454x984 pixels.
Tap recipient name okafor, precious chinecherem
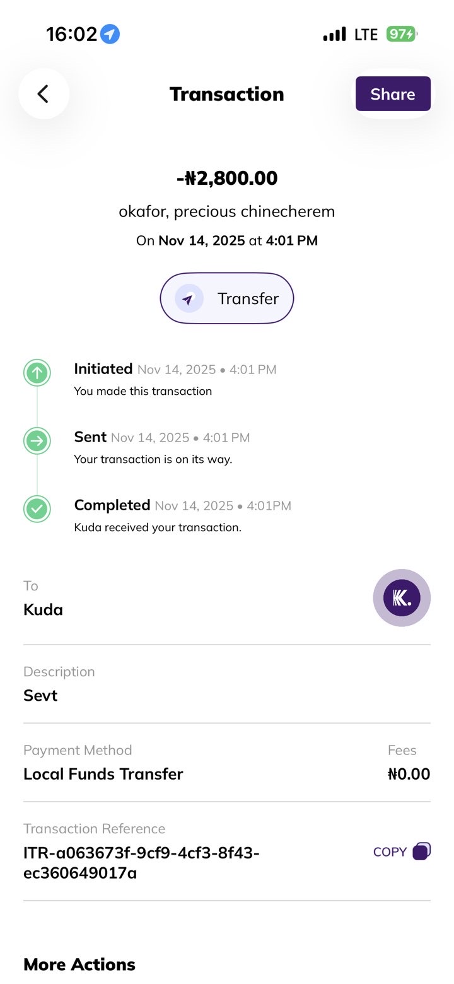tap(227, 211)
